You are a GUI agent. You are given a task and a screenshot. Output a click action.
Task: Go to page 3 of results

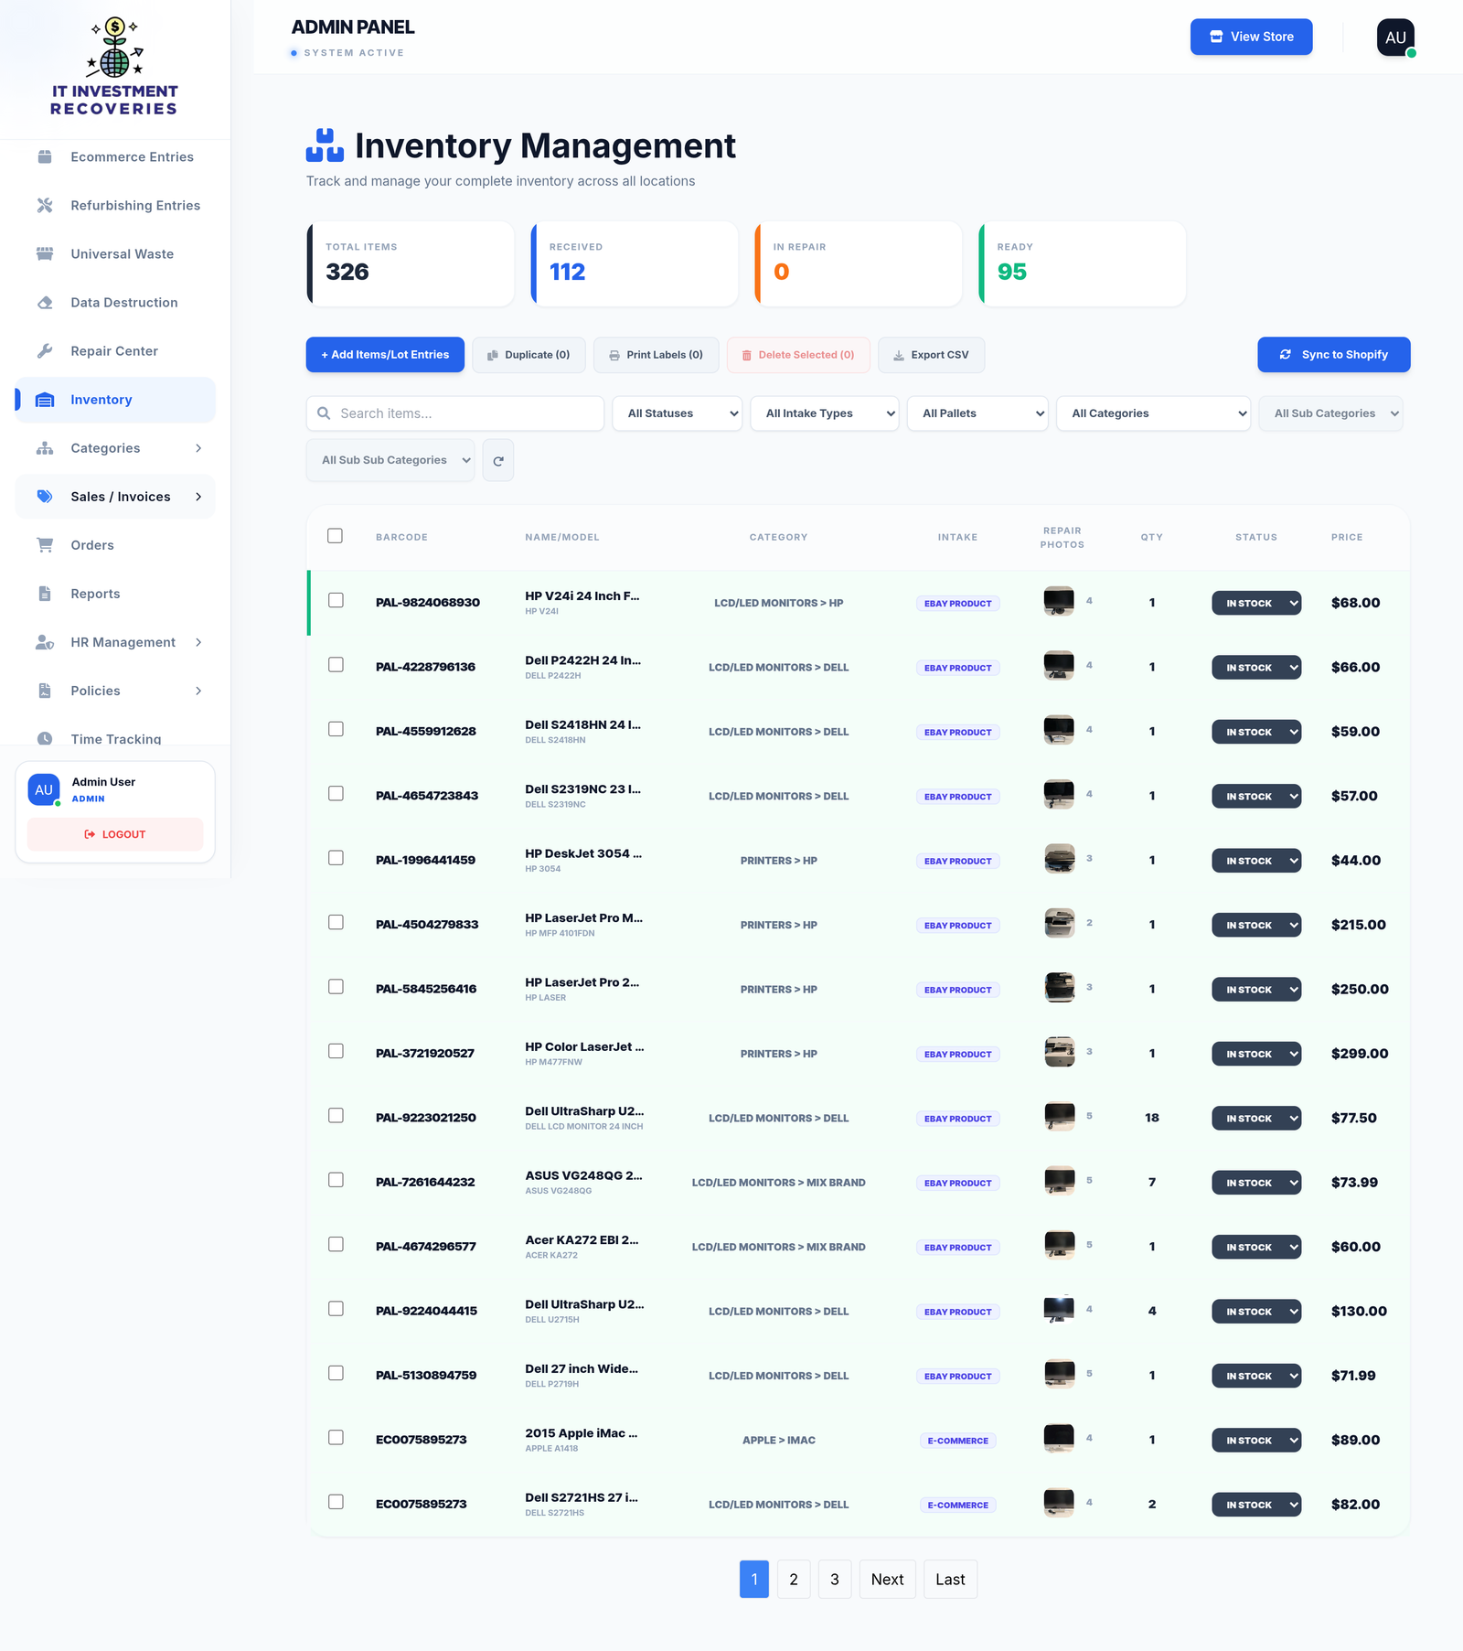(835, 1580)
